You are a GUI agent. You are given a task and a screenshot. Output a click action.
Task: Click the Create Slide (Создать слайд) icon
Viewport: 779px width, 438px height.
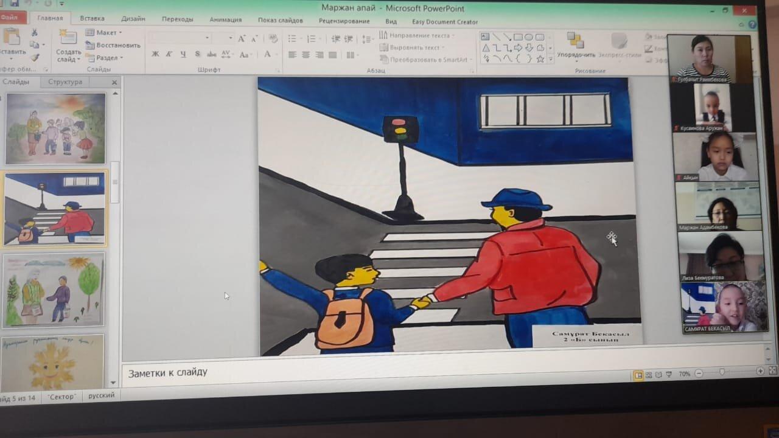point(68,38)
